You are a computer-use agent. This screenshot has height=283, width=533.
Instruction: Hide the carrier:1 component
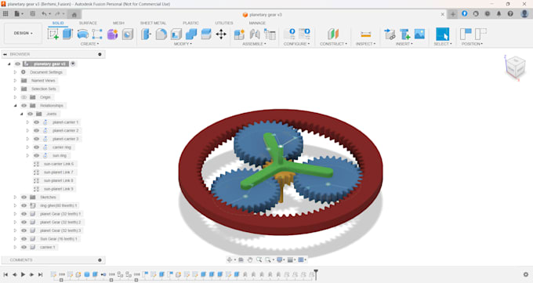24,247
